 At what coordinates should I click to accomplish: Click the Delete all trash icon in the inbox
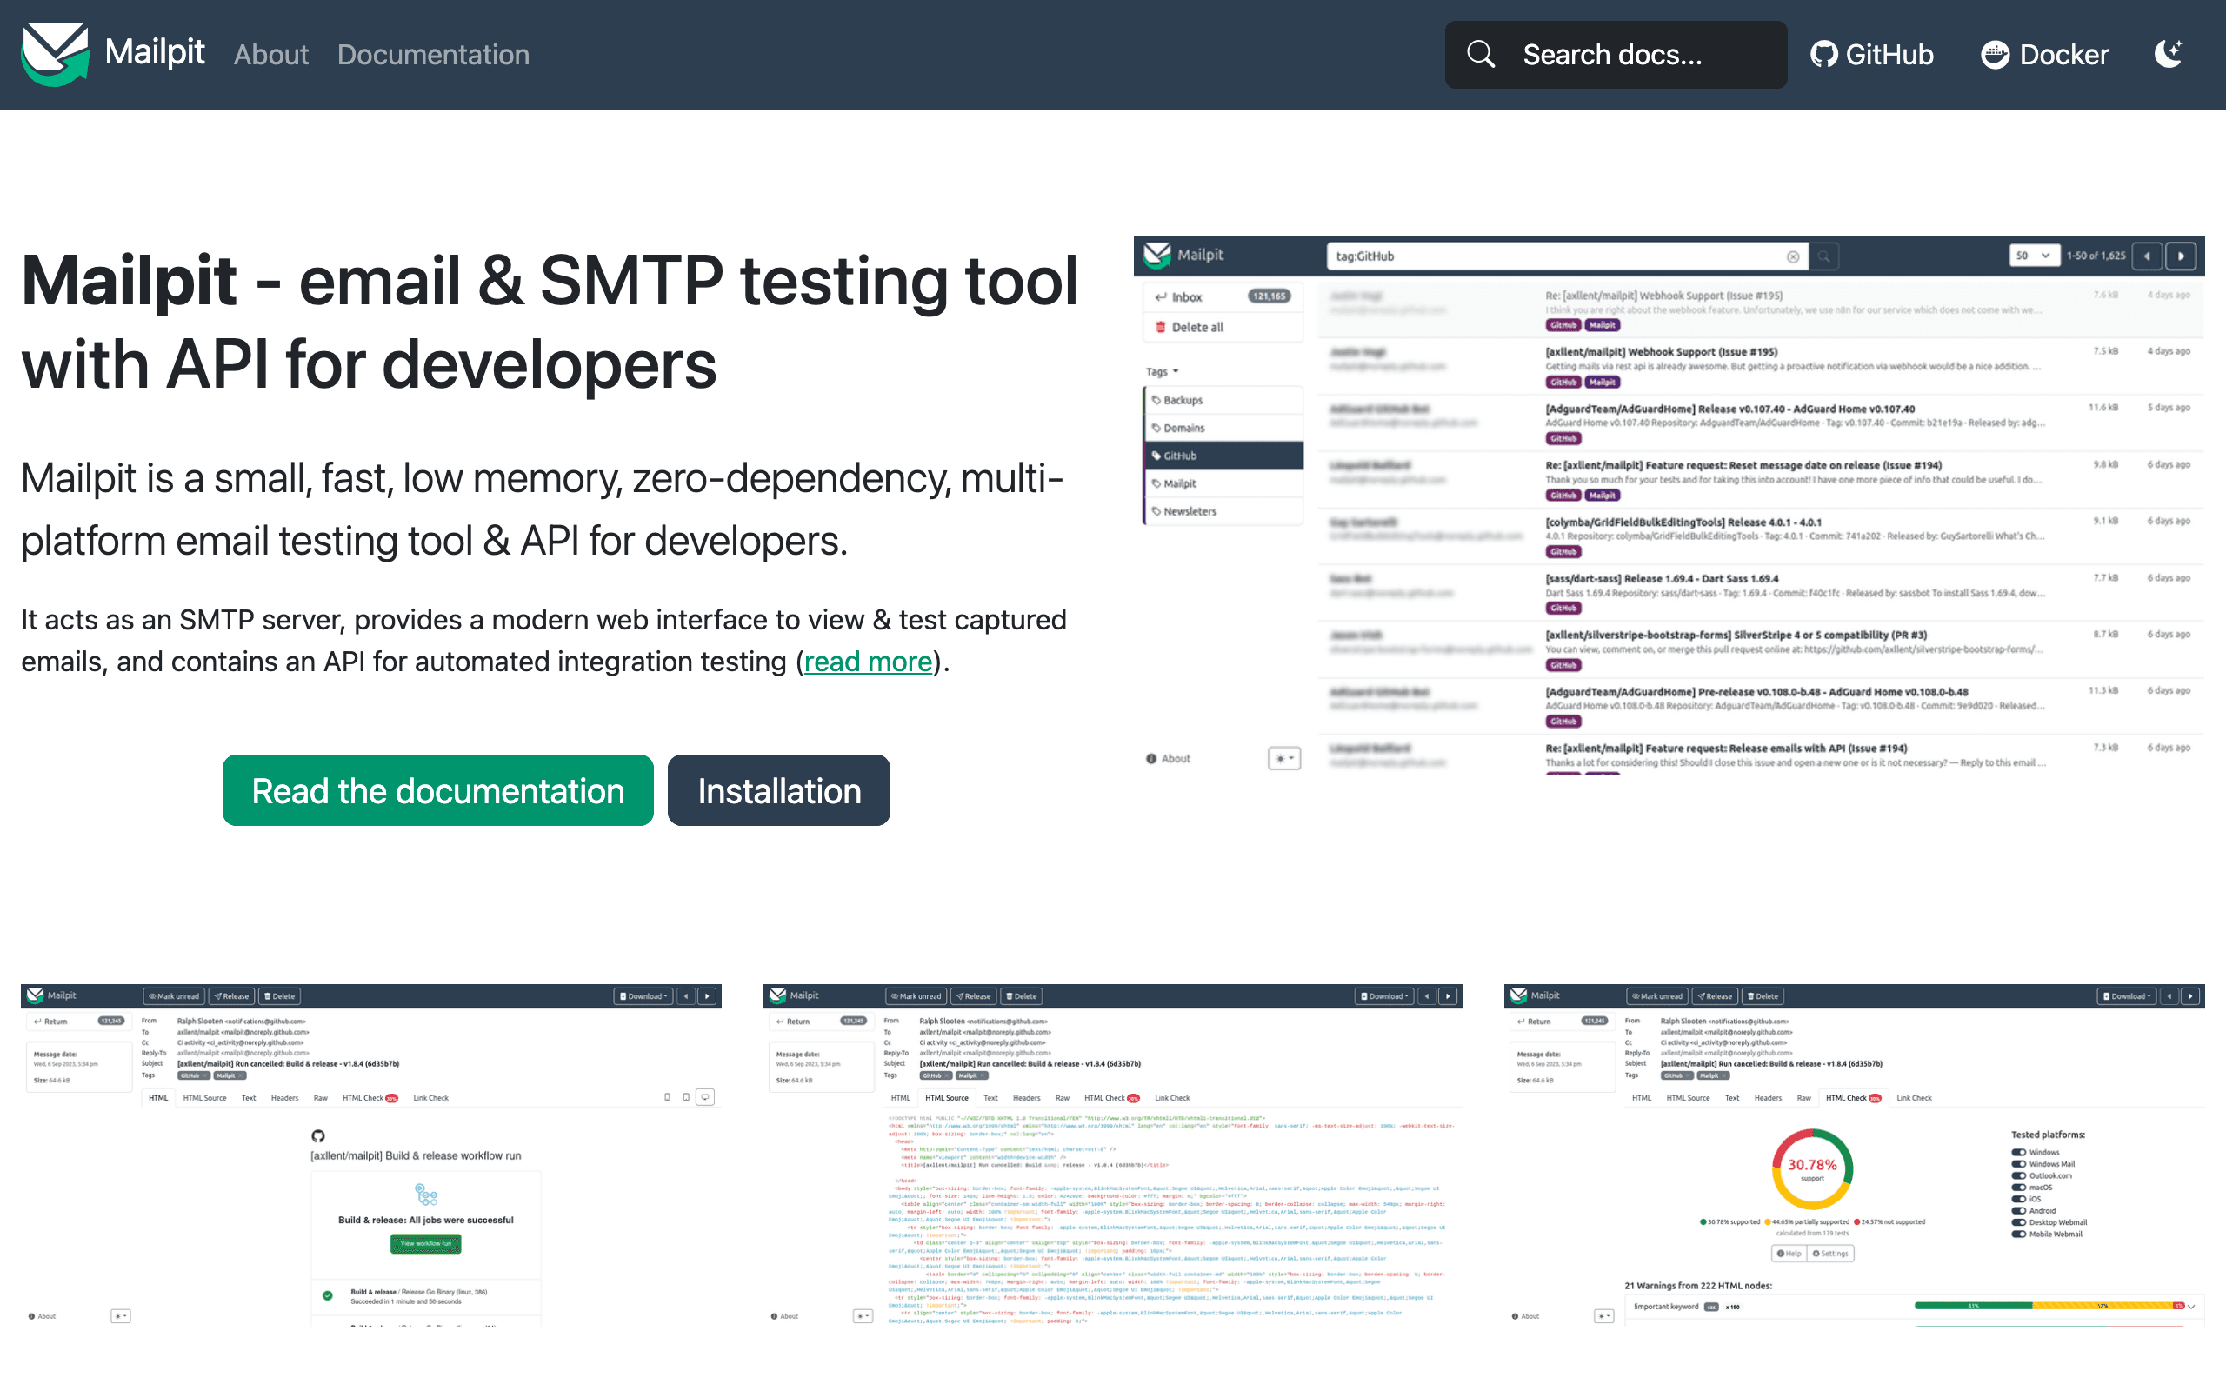pyautogui.click(x=1160, y=327)
